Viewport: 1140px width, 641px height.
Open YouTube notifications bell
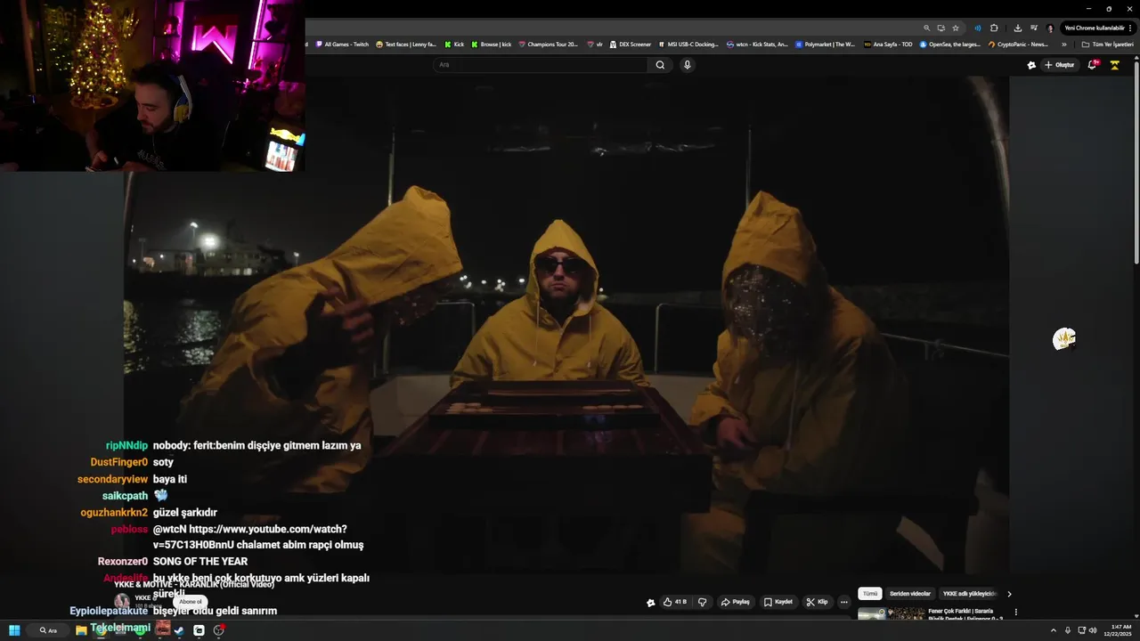tap(1092, 65)
